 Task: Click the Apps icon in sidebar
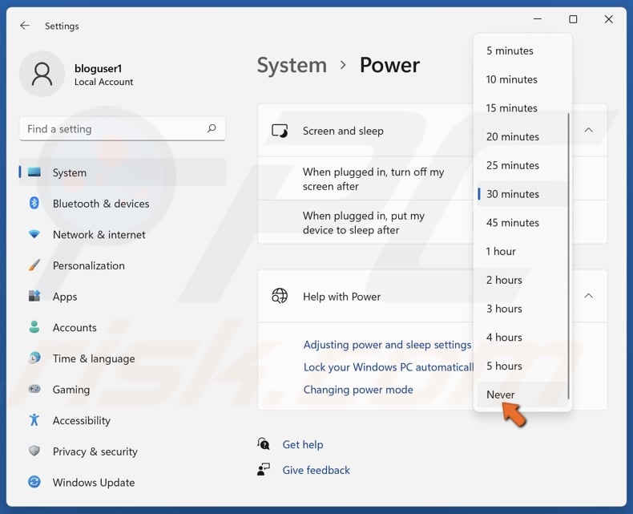click(34, 296)
